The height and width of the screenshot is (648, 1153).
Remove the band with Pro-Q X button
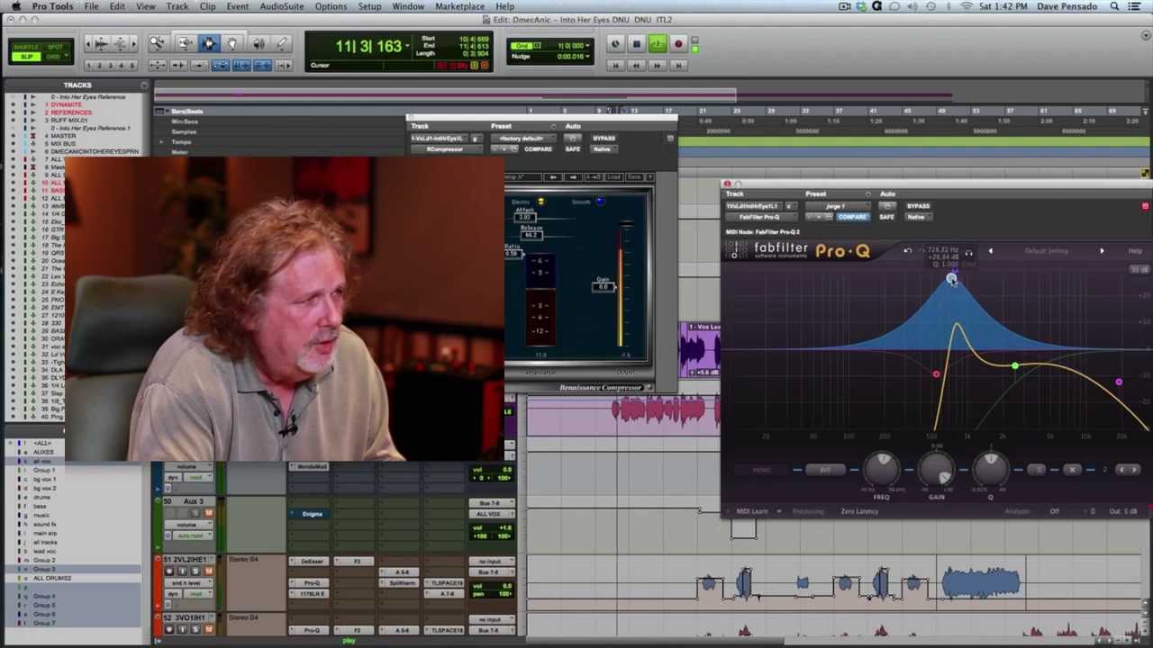(1072, 470)
